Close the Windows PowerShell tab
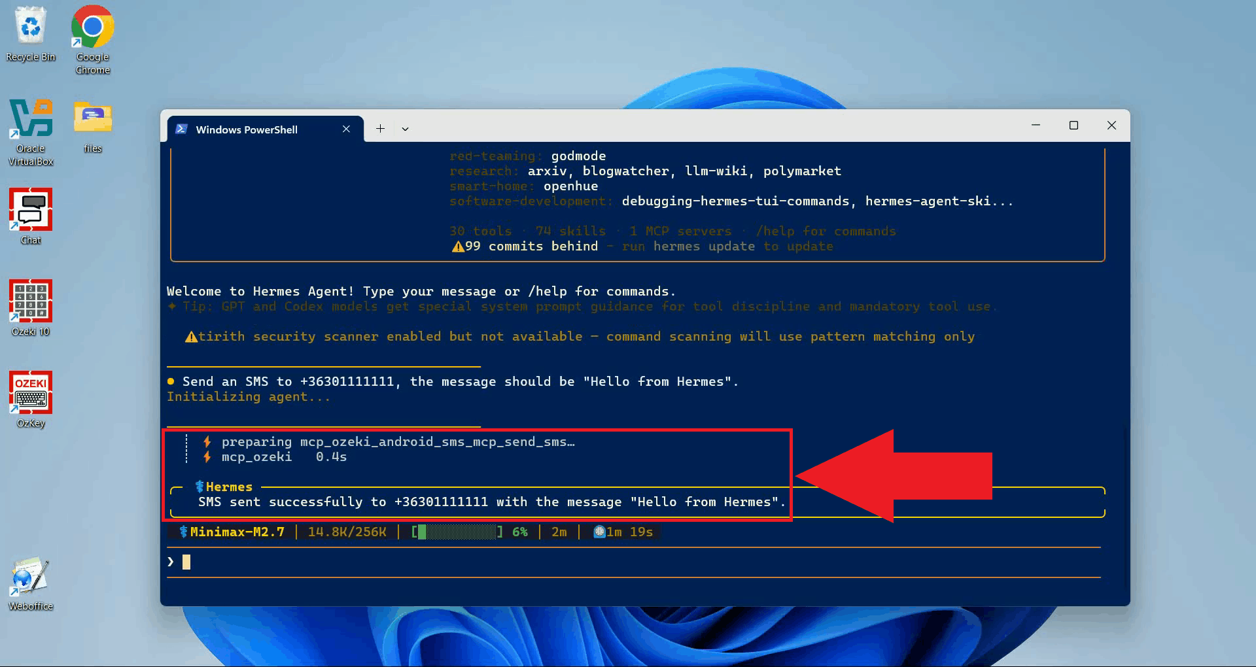The image size is (1256, 667). point(346,129)
